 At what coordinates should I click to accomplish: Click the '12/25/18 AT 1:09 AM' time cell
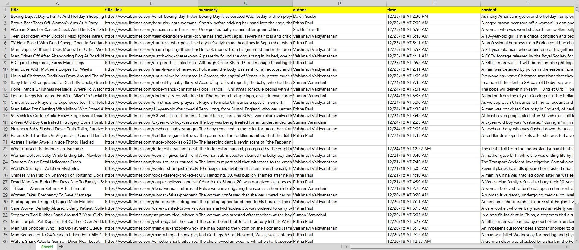pos(433,76)
